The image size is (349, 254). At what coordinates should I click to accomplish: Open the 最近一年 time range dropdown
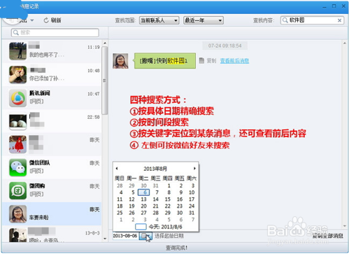click(x=204, y=20)
